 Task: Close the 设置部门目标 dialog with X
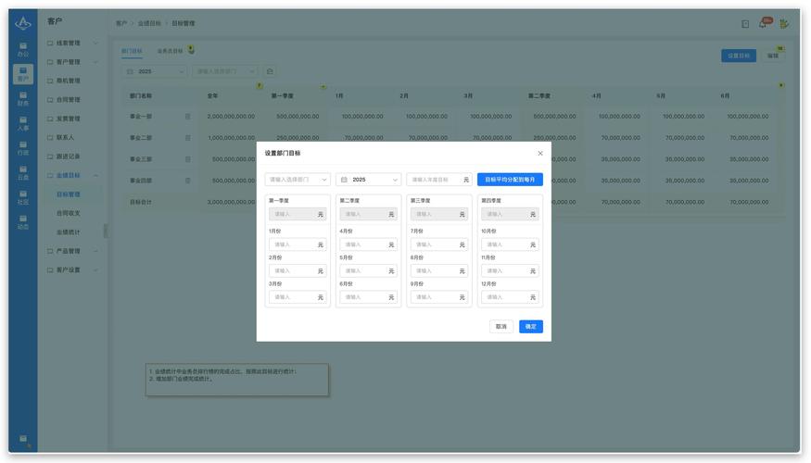point(540,154)
